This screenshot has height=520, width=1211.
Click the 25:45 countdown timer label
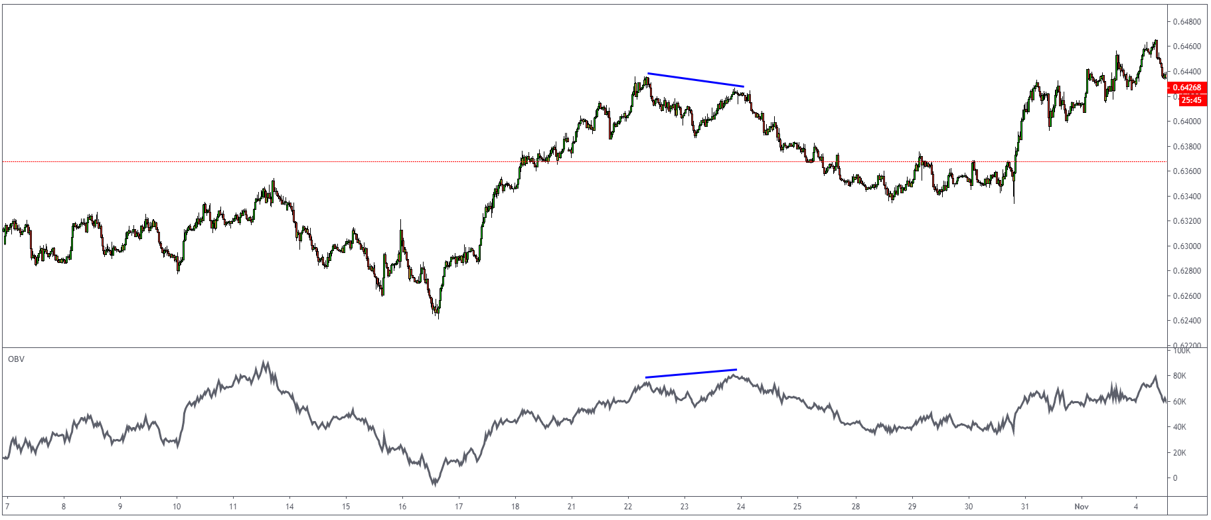click(1191, 100)
